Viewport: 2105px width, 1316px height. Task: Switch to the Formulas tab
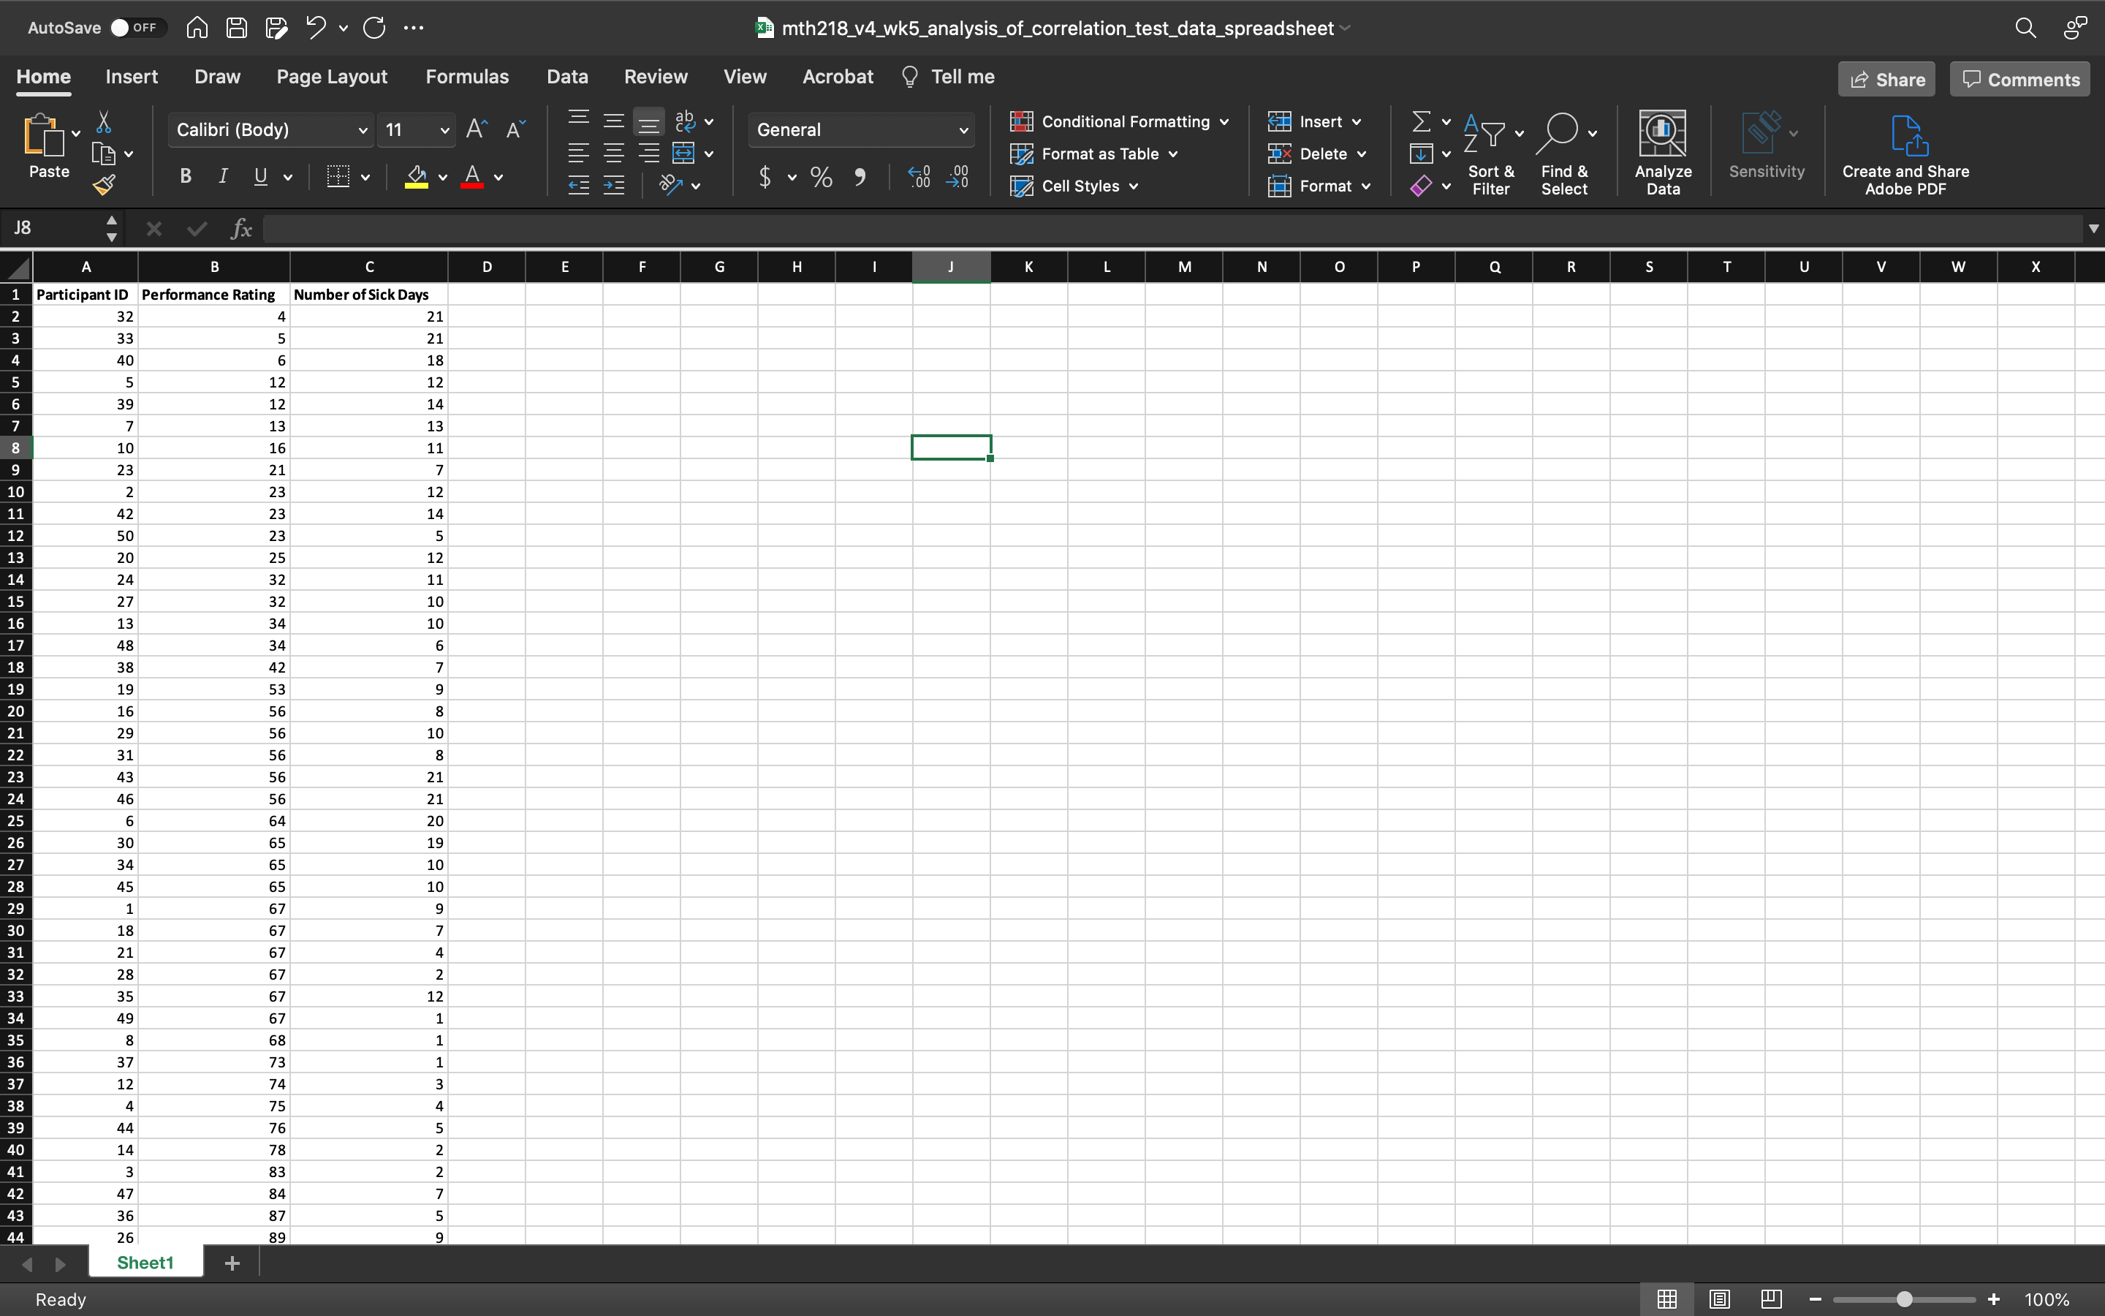point(467,77)
